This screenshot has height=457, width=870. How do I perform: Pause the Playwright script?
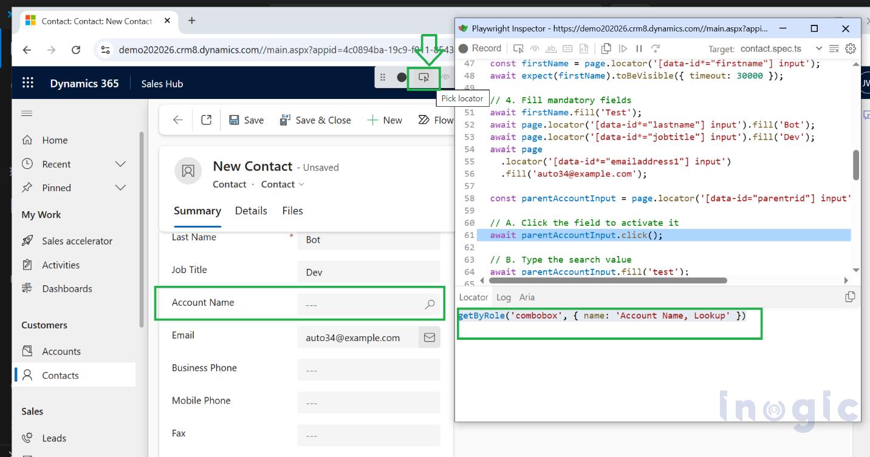coord(639,48)
